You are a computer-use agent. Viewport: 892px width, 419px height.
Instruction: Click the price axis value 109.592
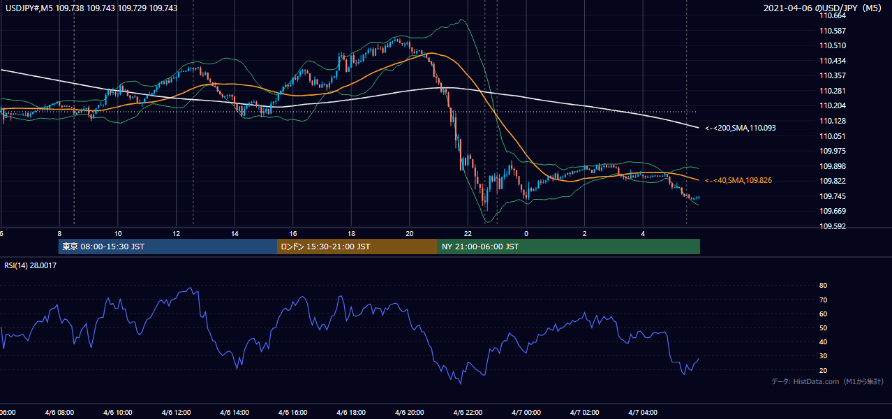833,226
